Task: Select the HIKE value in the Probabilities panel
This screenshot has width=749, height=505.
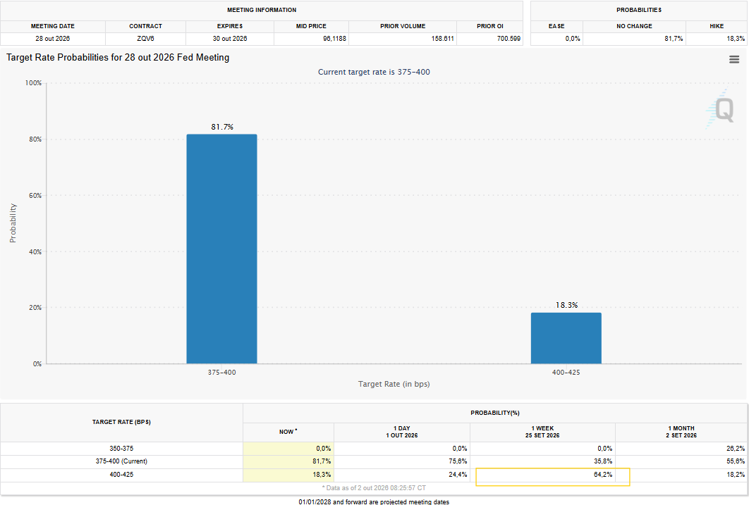Action: tap(736, 39)
